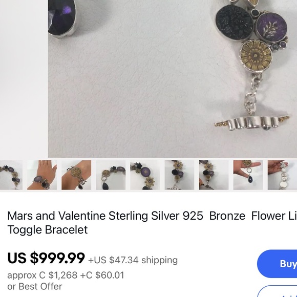This screenshot has height=297, width=297.
Task: Click the purple leaf-engraved stone in main image
Action: [271, 27]
